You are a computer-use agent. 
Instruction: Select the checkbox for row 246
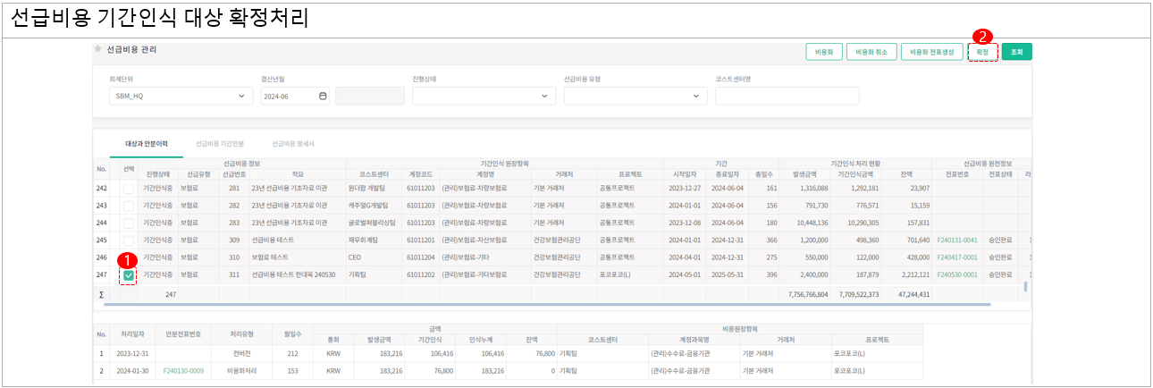[x=130, y=257]
